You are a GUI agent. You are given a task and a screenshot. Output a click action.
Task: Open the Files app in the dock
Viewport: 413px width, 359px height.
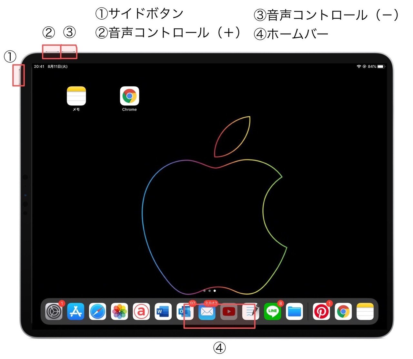click(294, 312)
